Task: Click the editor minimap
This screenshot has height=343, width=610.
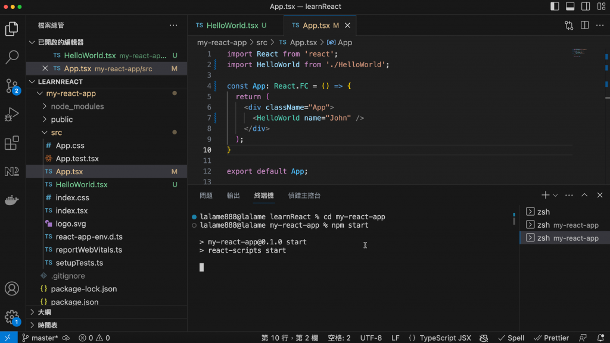Action: pyautogui.click(x=580, y=53)
